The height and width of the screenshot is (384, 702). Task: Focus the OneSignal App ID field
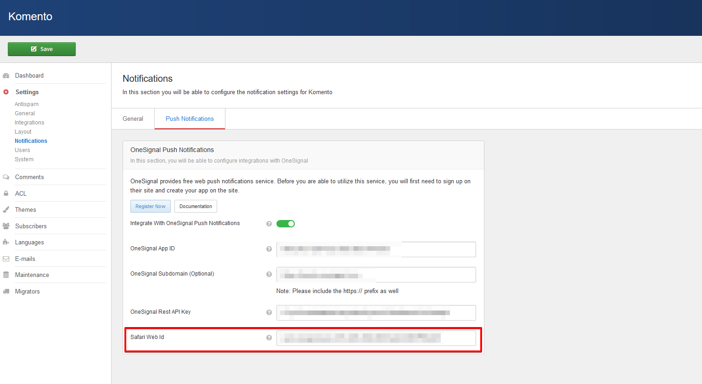pyautogui.click(x=376, y=249)
